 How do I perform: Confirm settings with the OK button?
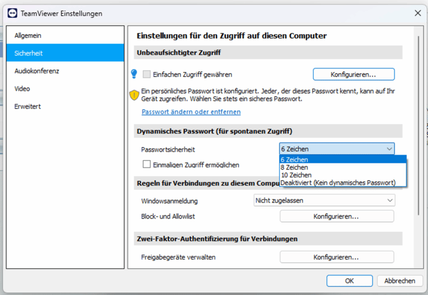click(350, 281)
